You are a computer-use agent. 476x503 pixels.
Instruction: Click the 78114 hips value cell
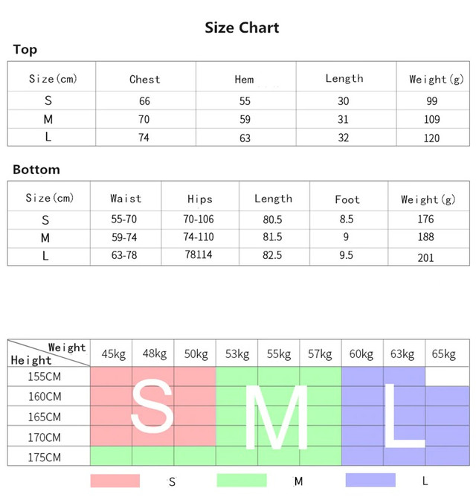click(x=199, y=254)
